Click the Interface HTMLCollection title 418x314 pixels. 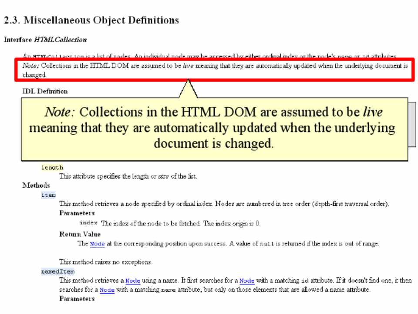point(45,40)
